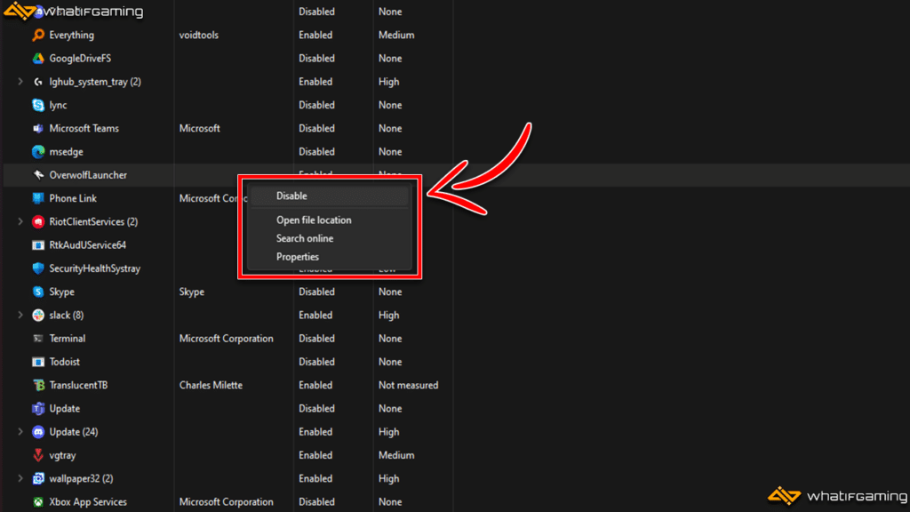This screenshot has width=910, height=512.
Task: Choose Open file location in context menu
Action: pos(314,220)
